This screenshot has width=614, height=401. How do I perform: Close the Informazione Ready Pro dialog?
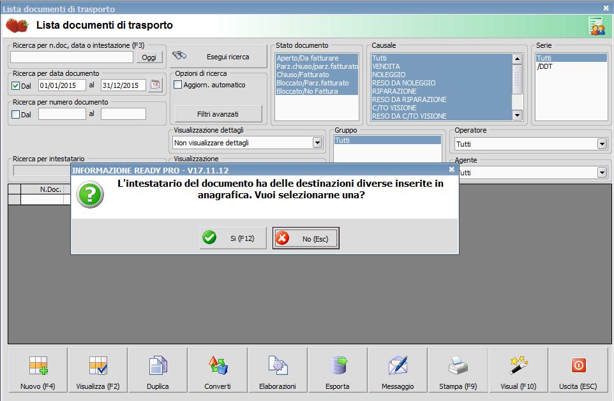451,170
